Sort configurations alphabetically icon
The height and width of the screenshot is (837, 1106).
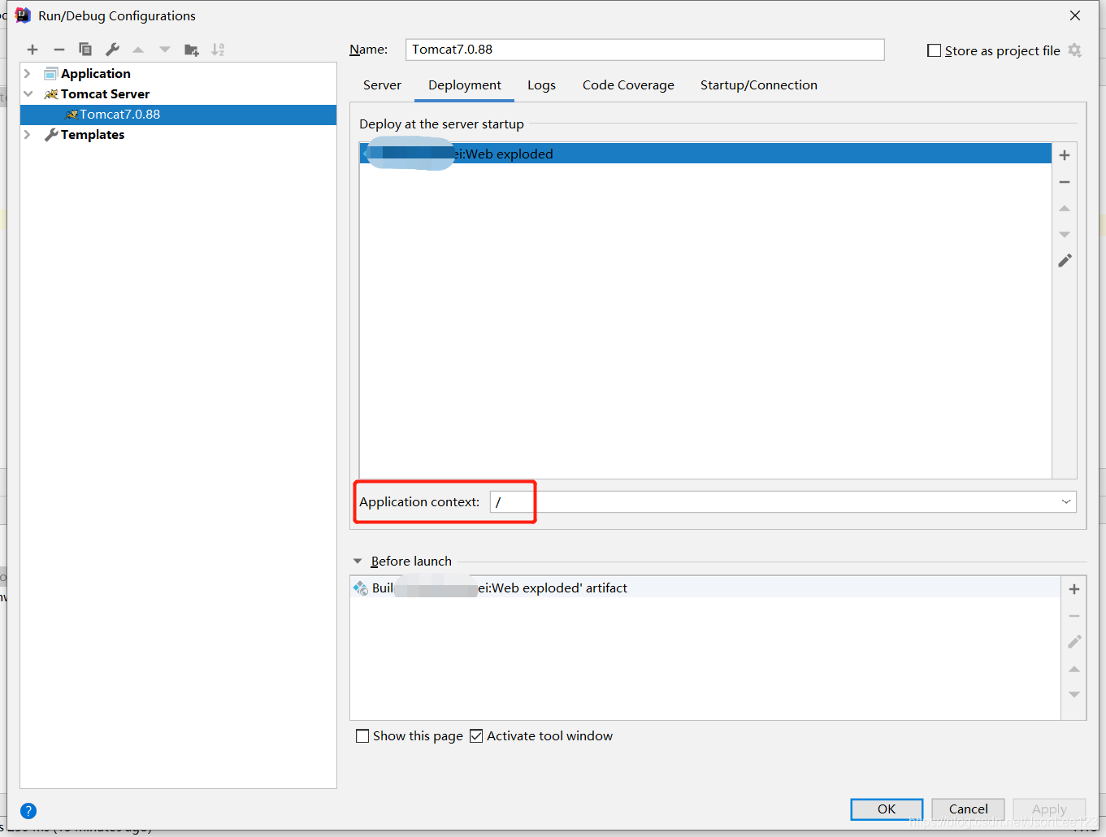218,50
